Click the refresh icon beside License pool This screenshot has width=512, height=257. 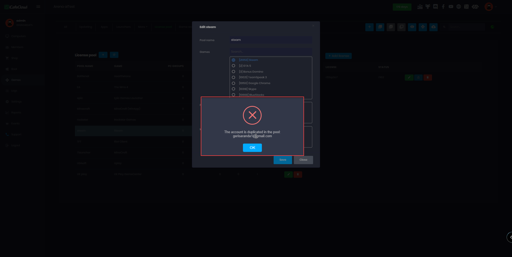(114, 55)
